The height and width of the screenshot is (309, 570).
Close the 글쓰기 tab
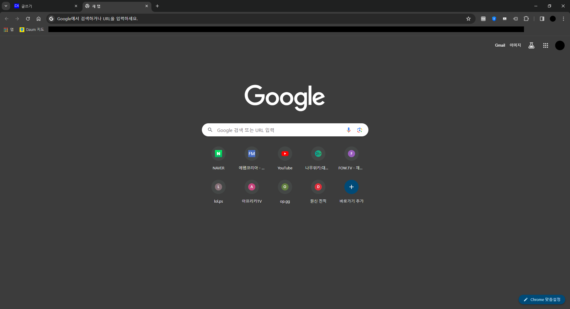pos(76,6)
